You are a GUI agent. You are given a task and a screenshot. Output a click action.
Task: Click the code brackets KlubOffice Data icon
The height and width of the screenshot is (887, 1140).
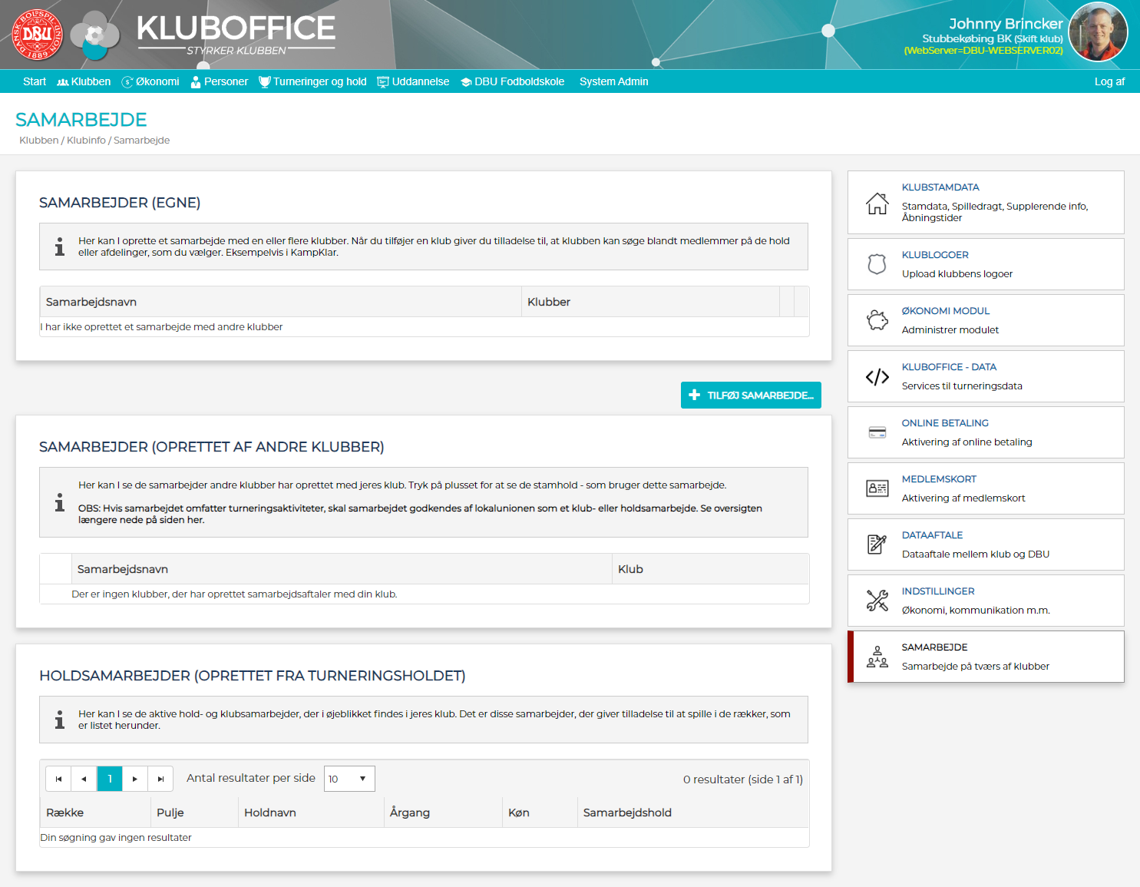[877, 377]
